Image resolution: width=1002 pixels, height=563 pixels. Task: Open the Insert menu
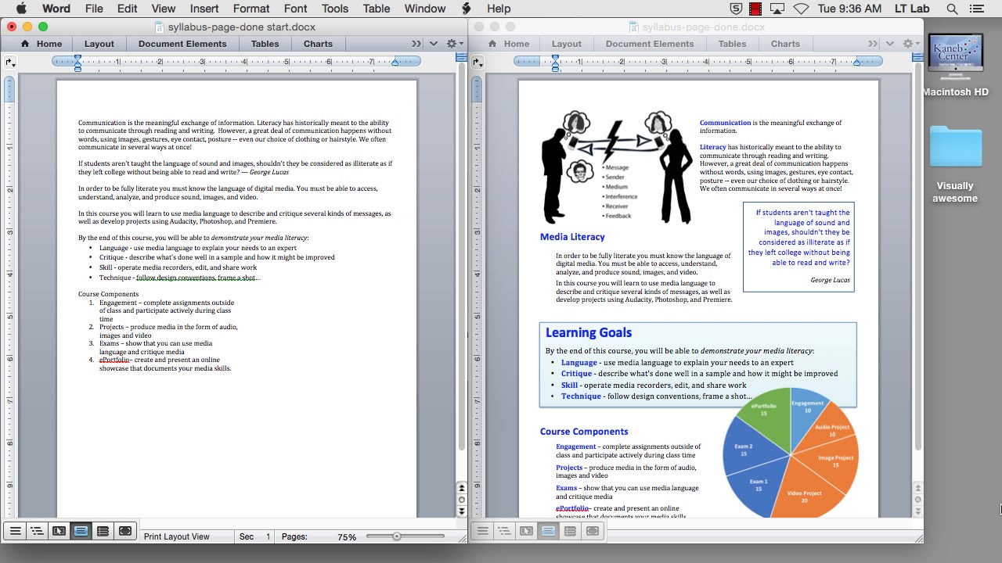point(204,9)
